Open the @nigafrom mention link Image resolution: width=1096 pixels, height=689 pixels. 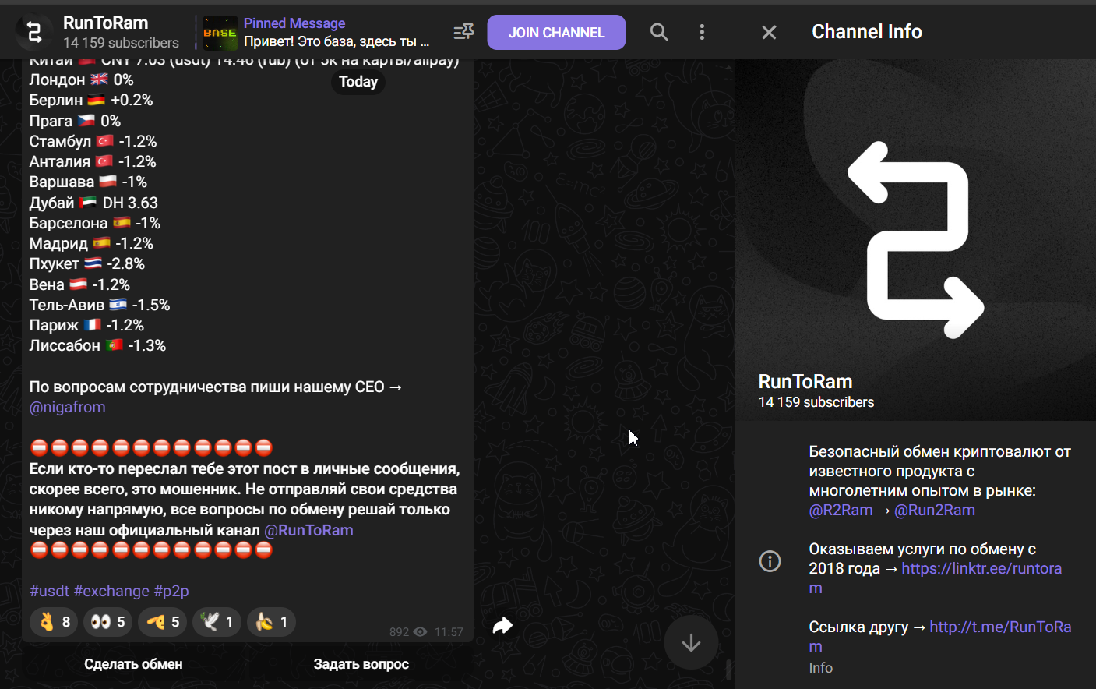click(67, 407)
